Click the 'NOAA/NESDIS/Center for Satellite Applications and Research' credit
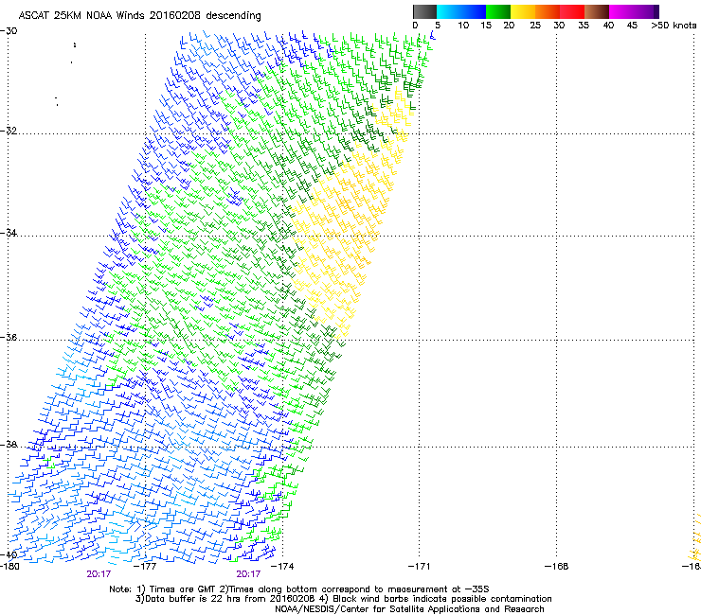The width and height of the screenshot is (701, 615). click(x=409, y=609)
